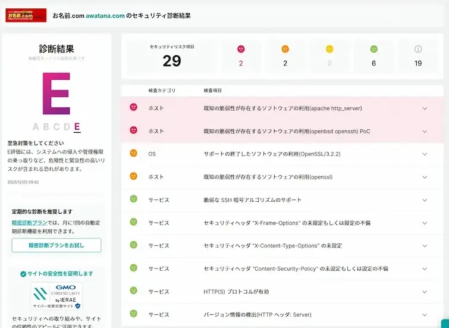The width and height of the screenshot is (449, 328).
Task: Expand the apache http_server vulnerability row
Action: coord(425,108)
